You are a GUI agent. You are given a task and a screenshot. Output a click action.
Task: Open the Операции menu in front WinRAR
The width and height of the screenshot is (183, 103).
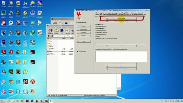pos(58,27)
